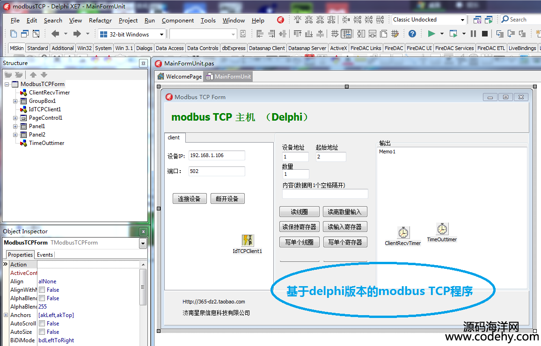The width and height of the screenshot is (541, 346).
Task: Click the Trace Into debug icon
Action: [x=500, y=34]
